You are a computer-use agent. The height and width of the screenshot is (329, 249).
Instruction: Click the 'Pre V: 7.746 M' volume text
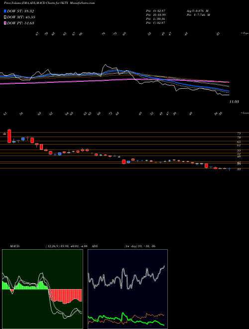pyautogui.click(x=199, y=14)
